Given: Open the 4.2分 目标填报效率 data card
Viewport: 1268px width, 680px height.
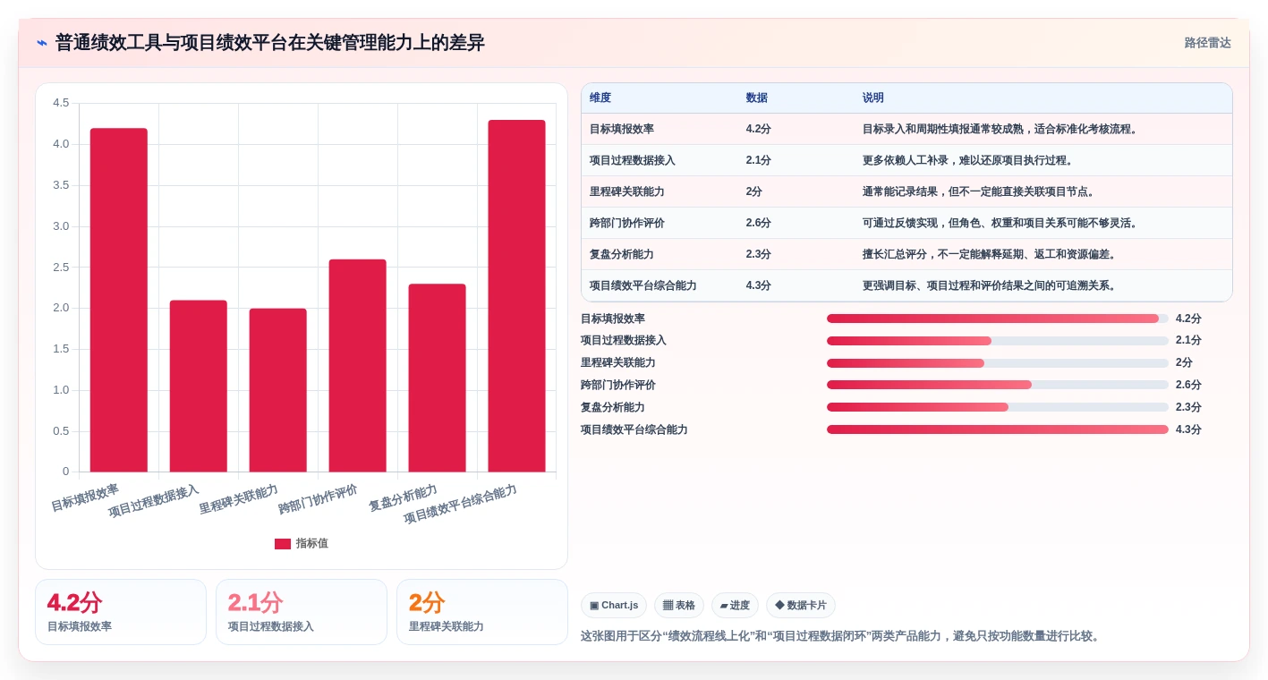Looking at the screenshot, I should pos(121,612).
